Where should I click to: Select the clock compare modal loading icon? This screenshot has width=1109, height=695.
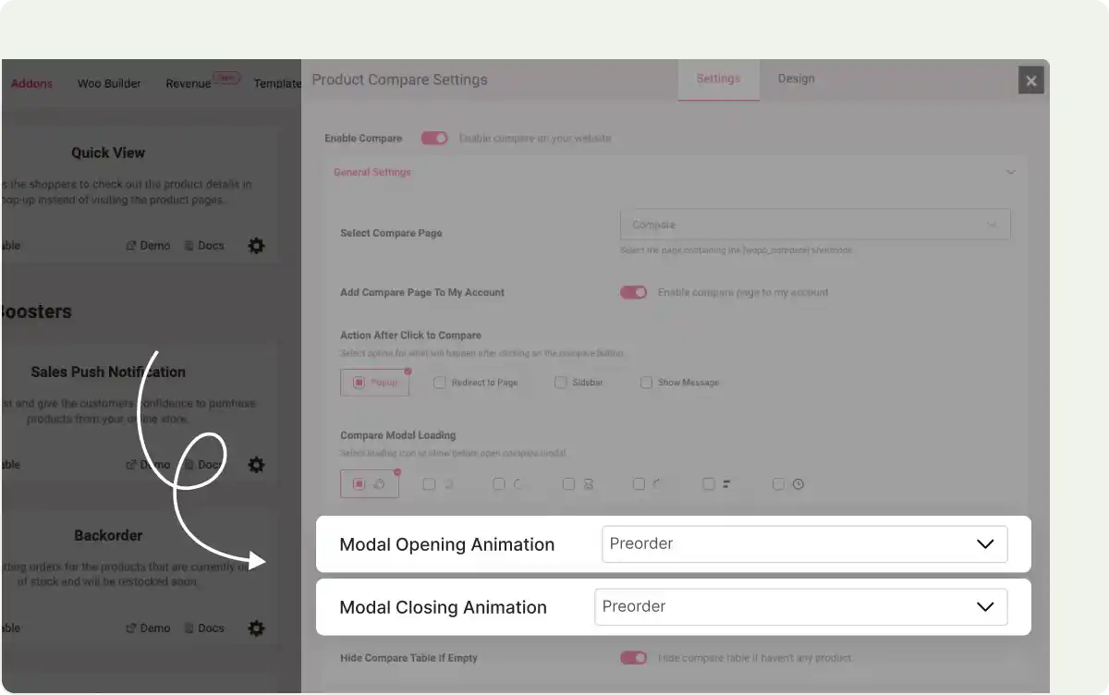pyautogui.click(x=779, y=483)
